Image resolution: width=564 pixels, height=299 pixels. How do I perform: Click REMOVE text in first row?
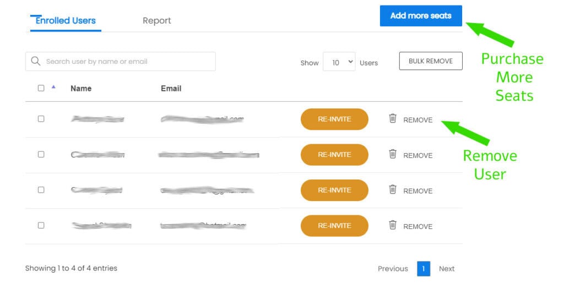click(x=417, y=120)
